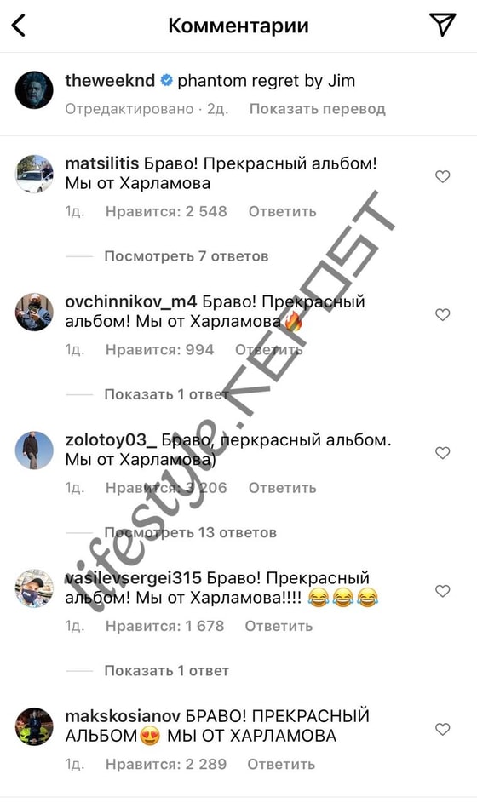Image resolution: width=477 pixels, height=803 pixels.
Task: Go back using the left arrow
Action: click(x=19, y=25)
